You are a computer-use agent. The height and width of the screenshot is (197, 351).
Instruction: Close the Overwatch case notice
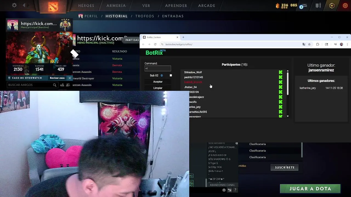(70, 78)
